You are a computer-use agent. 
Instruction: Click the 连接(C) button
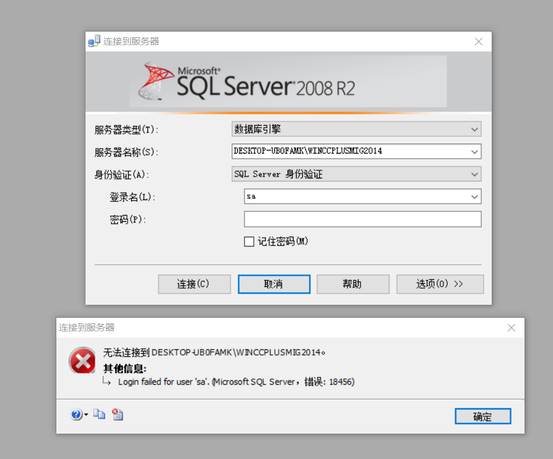[194, 284]
